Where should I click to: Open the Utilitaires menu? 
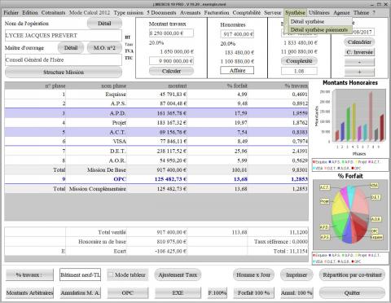319,13
